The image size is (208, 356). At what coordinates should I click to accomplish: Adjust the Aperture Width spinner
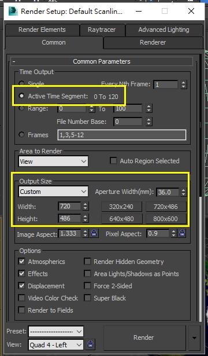click(x=183, y=192)
